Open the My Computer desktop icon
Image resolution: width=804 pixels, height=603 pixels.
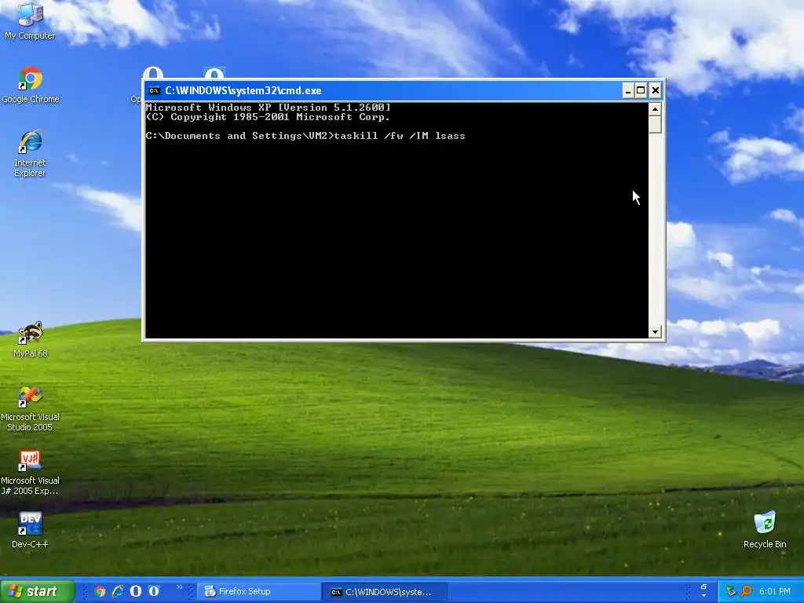30,20
